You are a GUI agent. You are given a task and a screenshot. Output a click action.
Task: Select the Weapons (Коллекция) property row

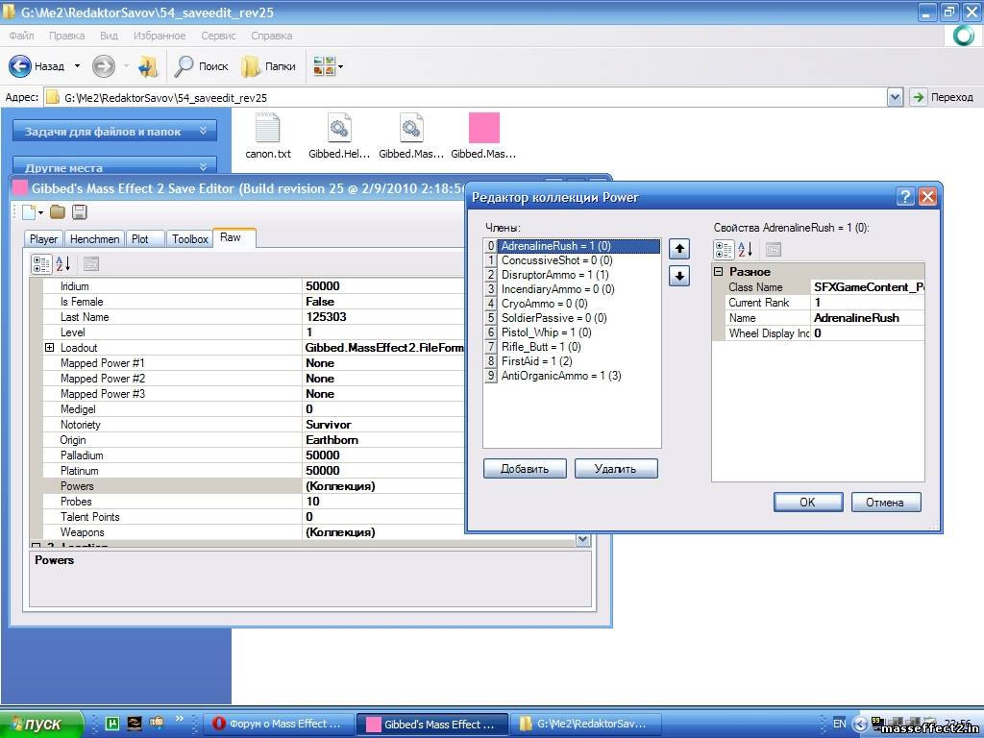point(254,532)
